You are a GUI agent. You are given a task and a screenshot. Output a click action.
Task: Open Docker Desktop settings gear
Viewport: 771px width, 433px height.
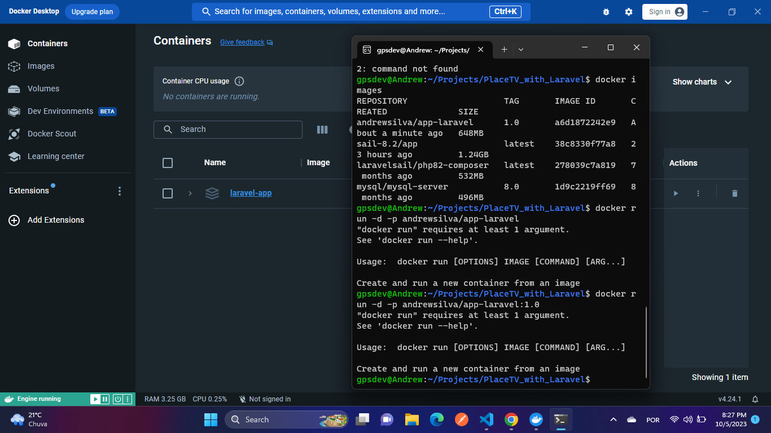point(629,12)
